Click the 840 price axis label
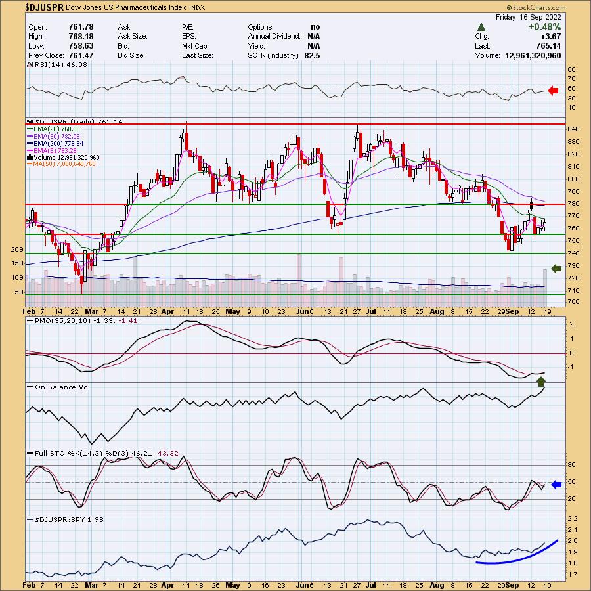The height and width of the screenshot is (591, 591). pyautogui.click(x=573, y=129)
